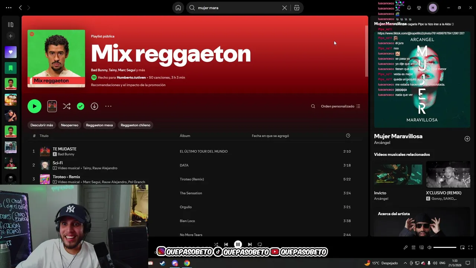The image size is (476, 268).
Task: Collapse Your Library sidebar icon
Action: [x=11, y=25]
